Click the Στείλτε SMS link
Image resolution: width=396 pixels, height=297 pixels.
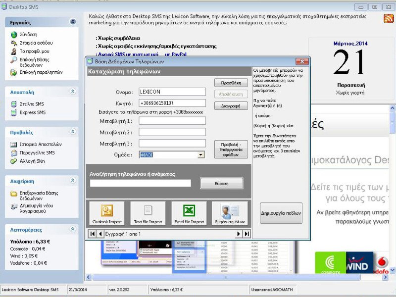click(32, 104)
